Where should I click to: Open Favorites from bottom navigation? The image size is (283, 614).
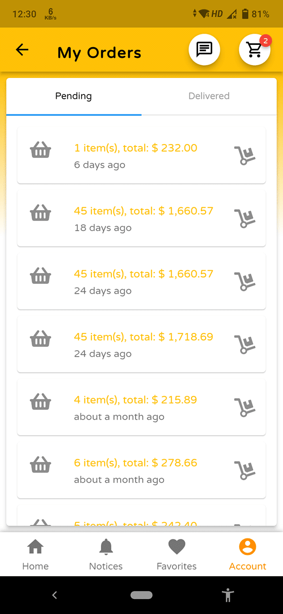(x=176, y=555)
